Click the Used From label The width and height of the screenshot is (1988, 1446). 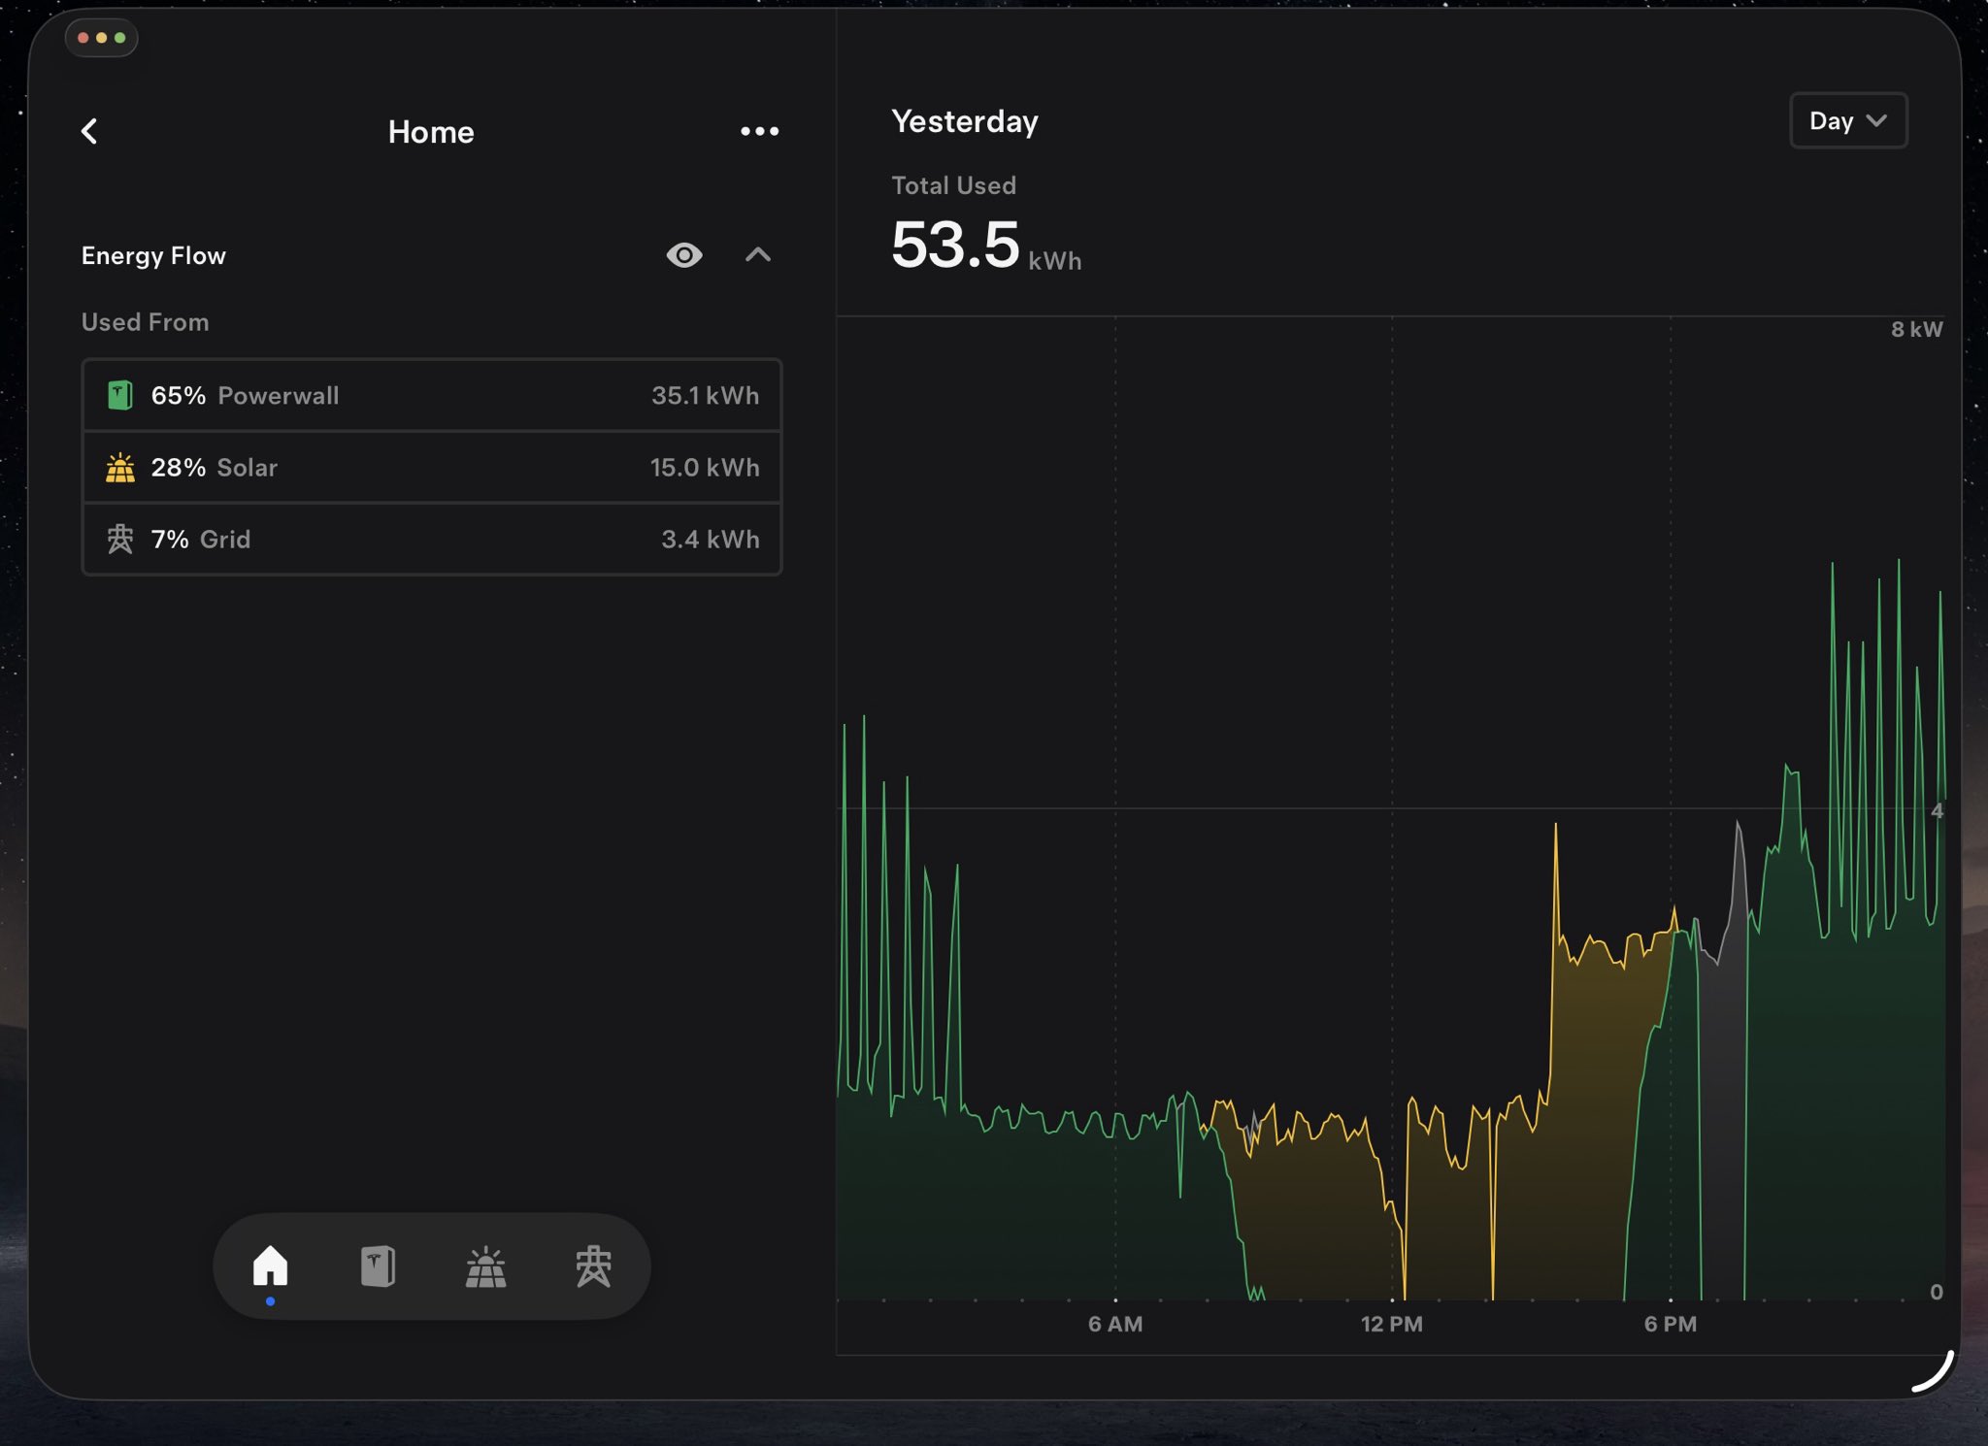(145, 322)
